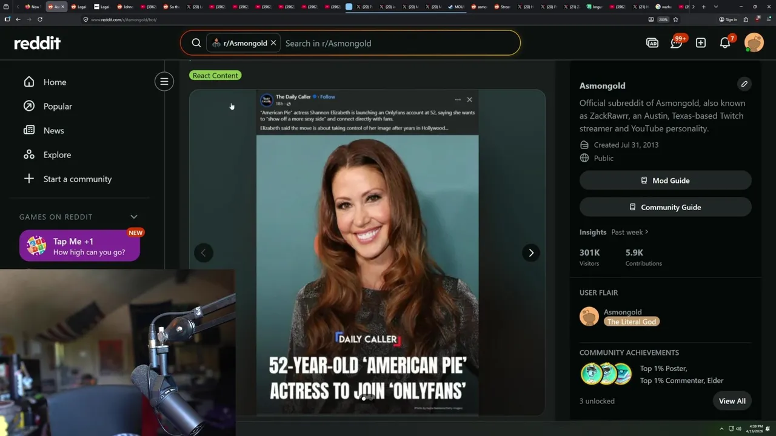Open the Community Guide
The image size is (776, 436).
666,207
